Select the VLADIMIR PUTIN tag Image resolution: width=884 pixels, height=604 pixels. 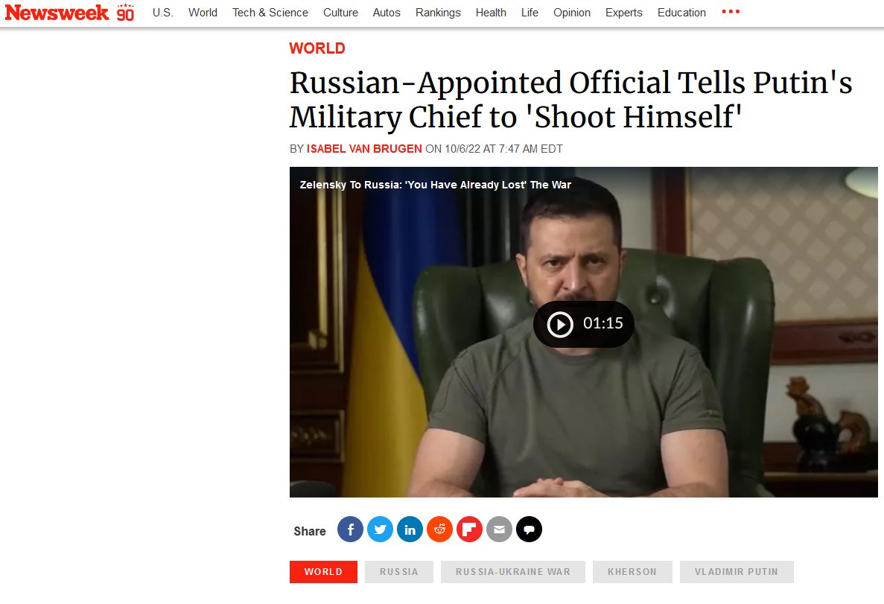[x=737, y=572]
